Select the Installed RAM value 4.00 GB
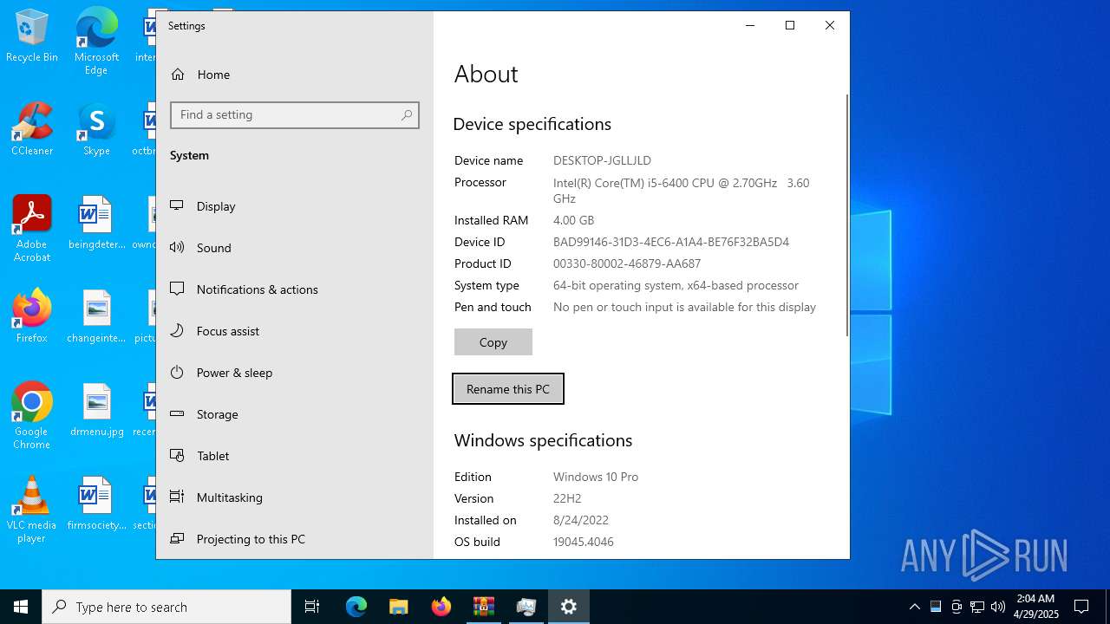 [573, 220]
